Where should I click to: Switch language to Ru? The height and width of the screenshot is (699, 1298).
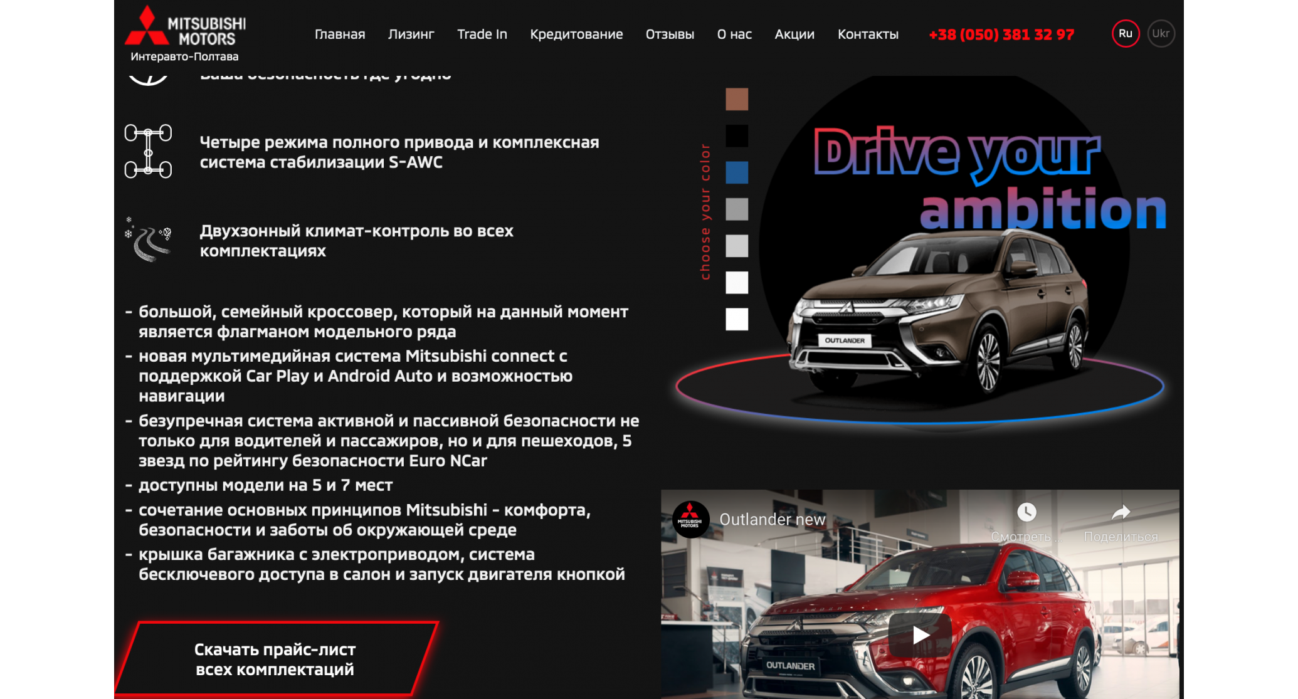pos(1126,33)
